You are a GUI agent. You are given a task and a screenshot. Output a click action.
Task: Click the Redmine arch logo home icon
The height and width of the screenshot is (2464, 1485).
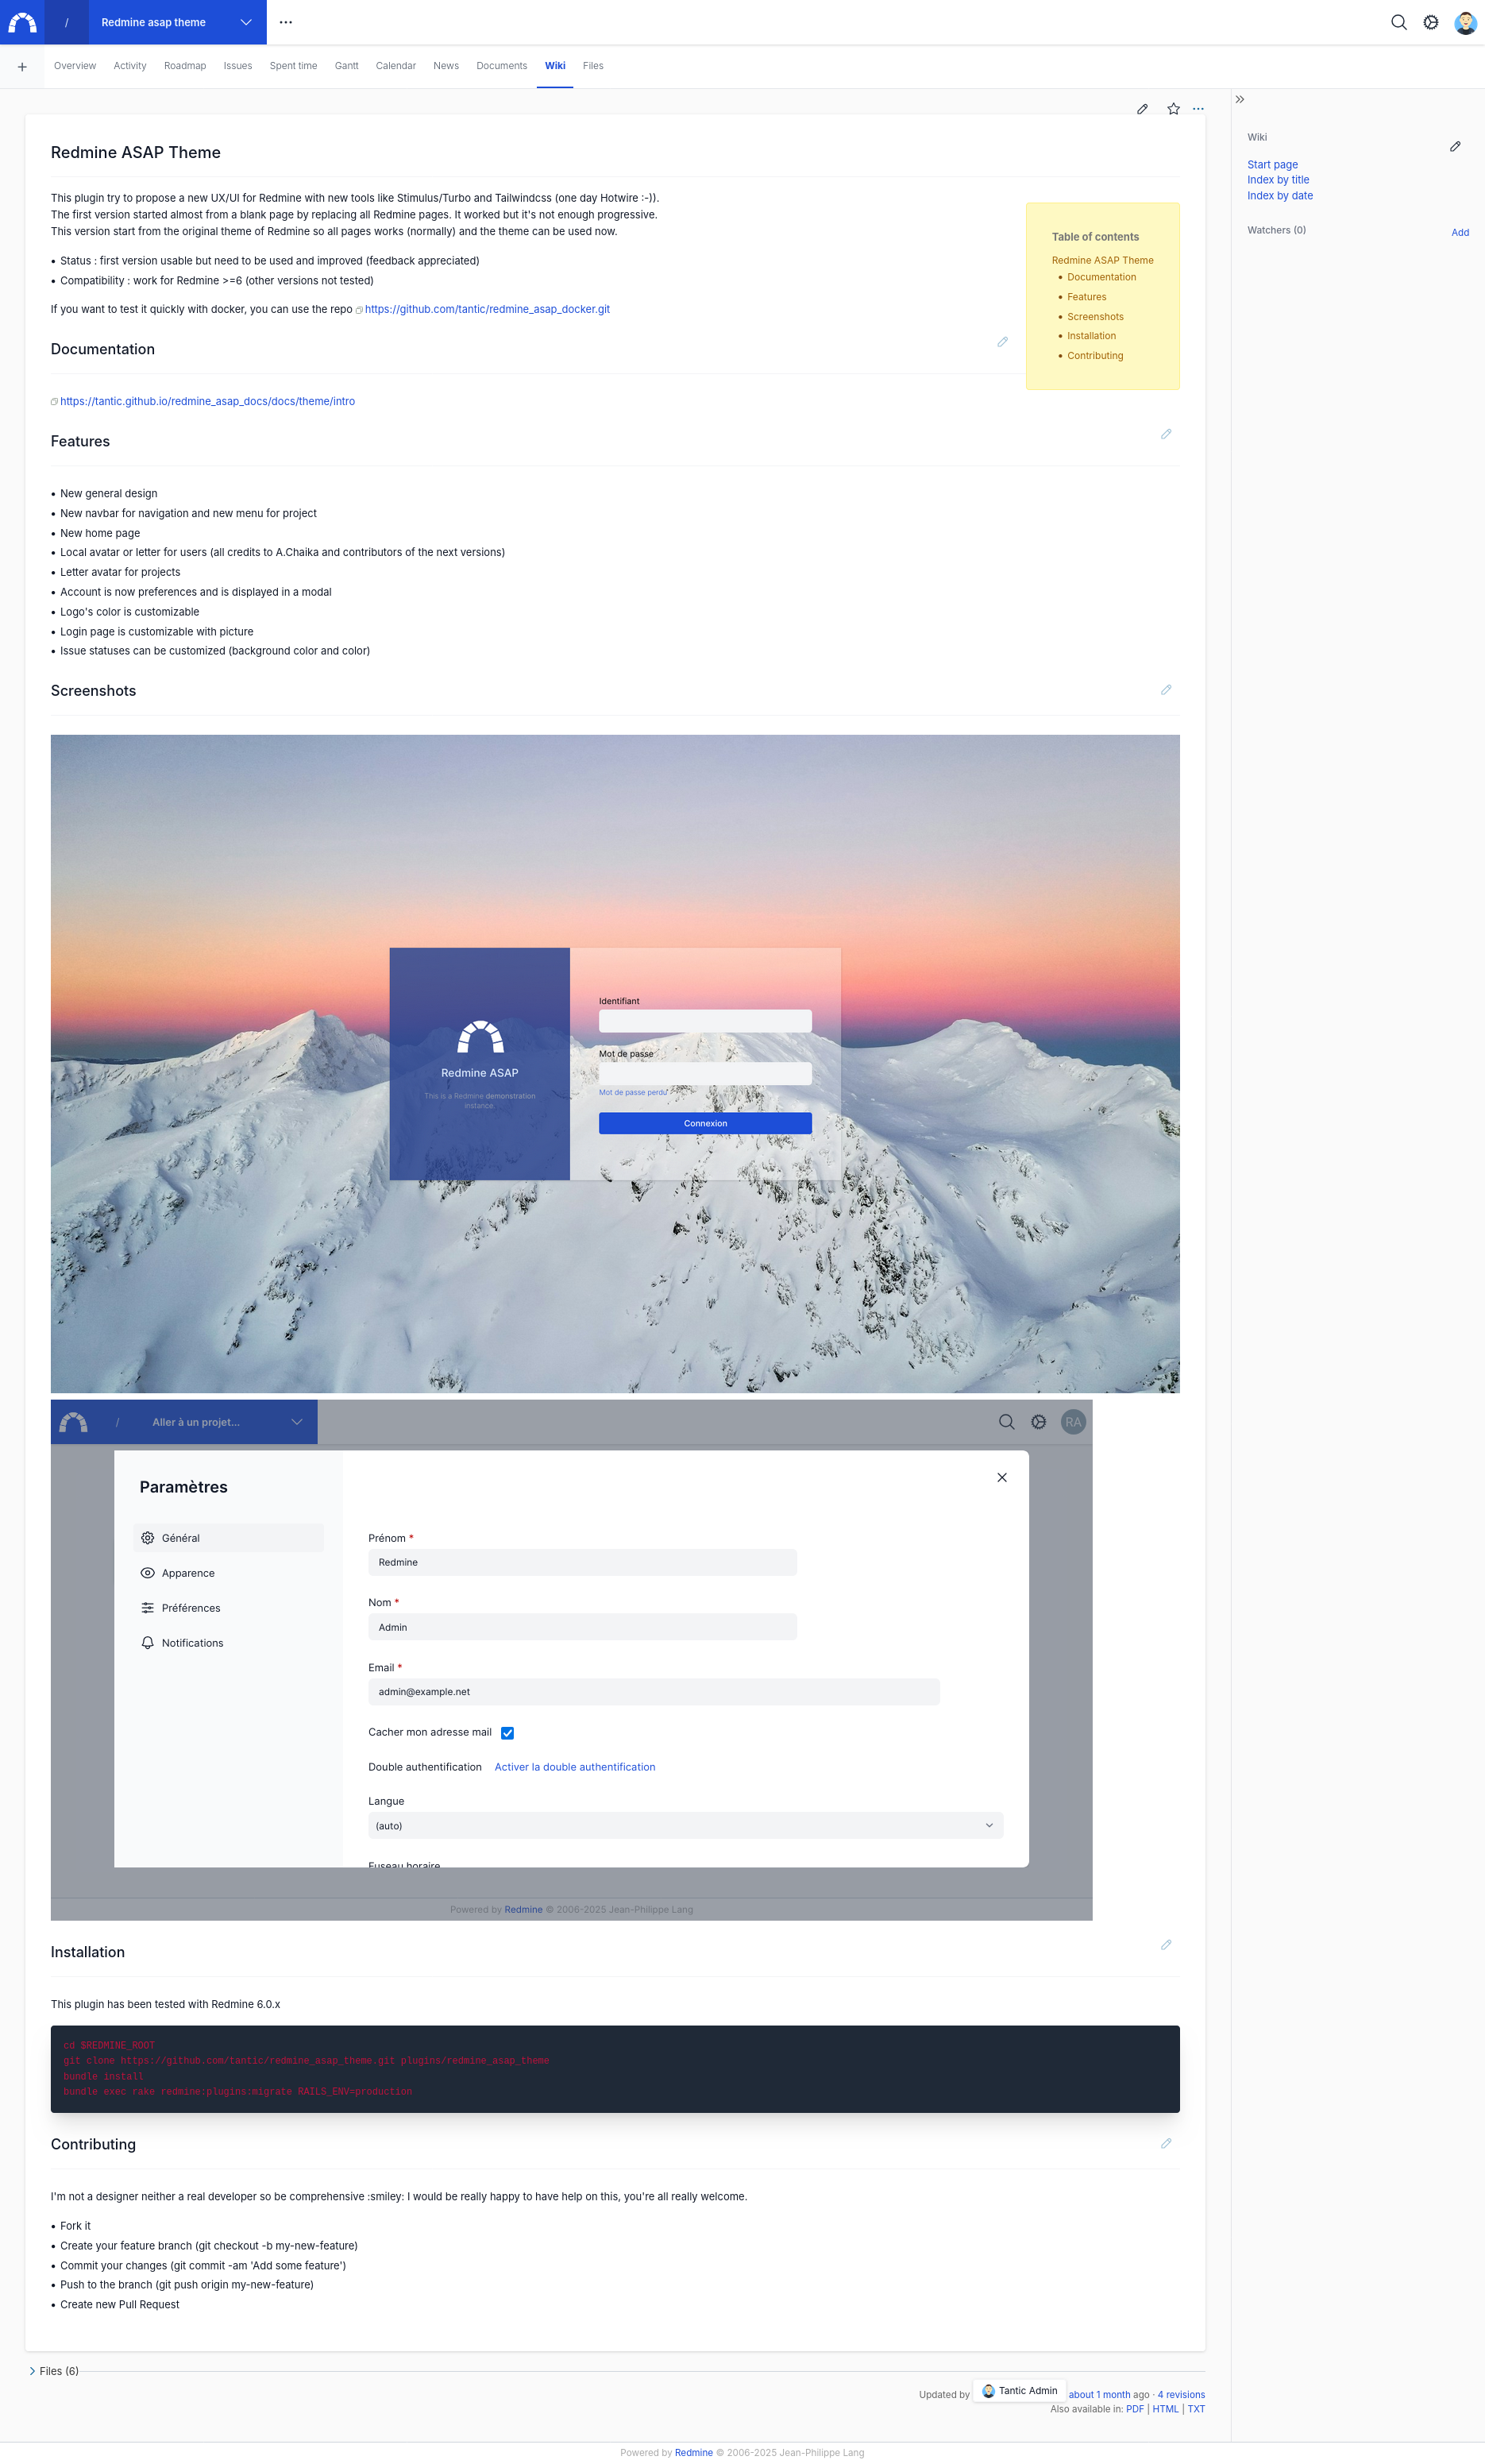pyautogui.click(x=22, y=22)
